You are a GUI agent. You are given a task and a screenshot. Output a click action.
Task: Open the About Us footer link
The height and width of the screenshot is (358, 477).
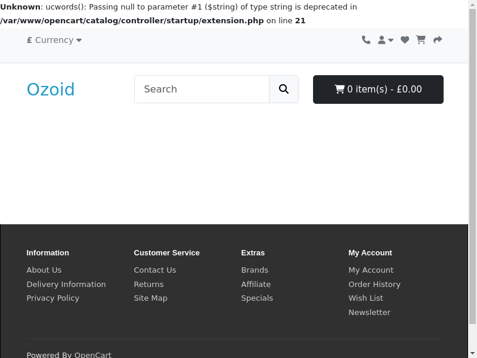click(44, 270)
